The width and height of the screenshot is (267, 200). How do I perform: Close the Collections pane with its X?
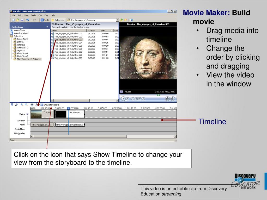pyautogui.click(x=47, y=27)
